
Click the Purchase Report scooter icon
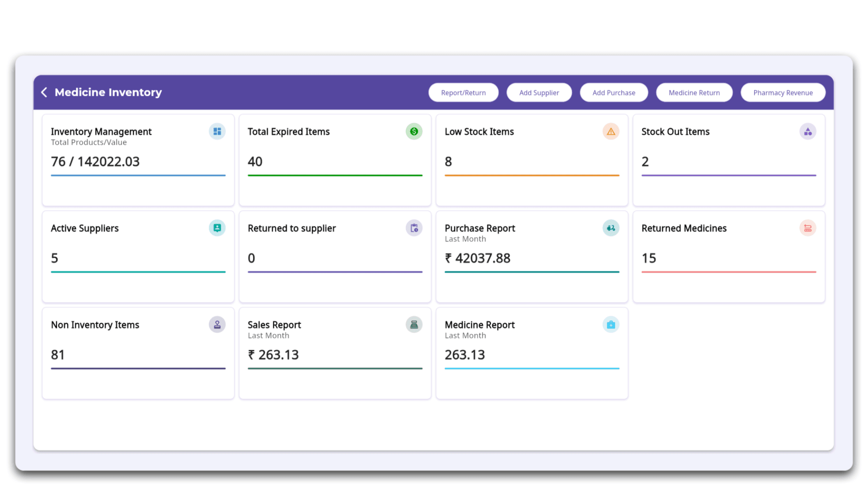(611, 228)
